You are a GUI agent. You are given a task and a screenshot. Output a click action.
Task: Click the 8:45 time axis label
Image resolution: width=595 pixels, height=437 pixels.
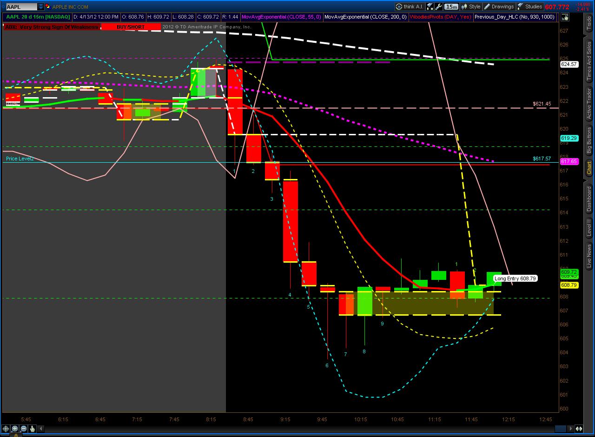tap(248, 419)
